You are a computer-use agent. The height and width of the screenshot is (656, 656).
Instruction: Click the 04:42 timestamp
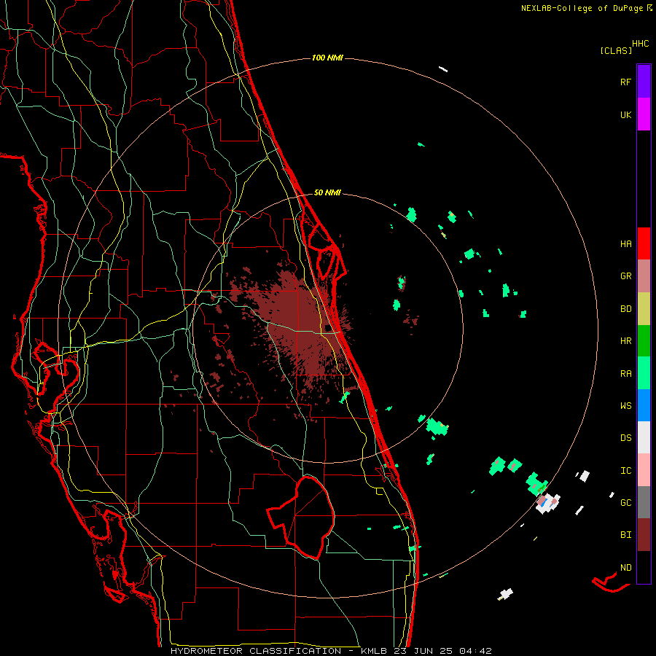click(476, 651)
